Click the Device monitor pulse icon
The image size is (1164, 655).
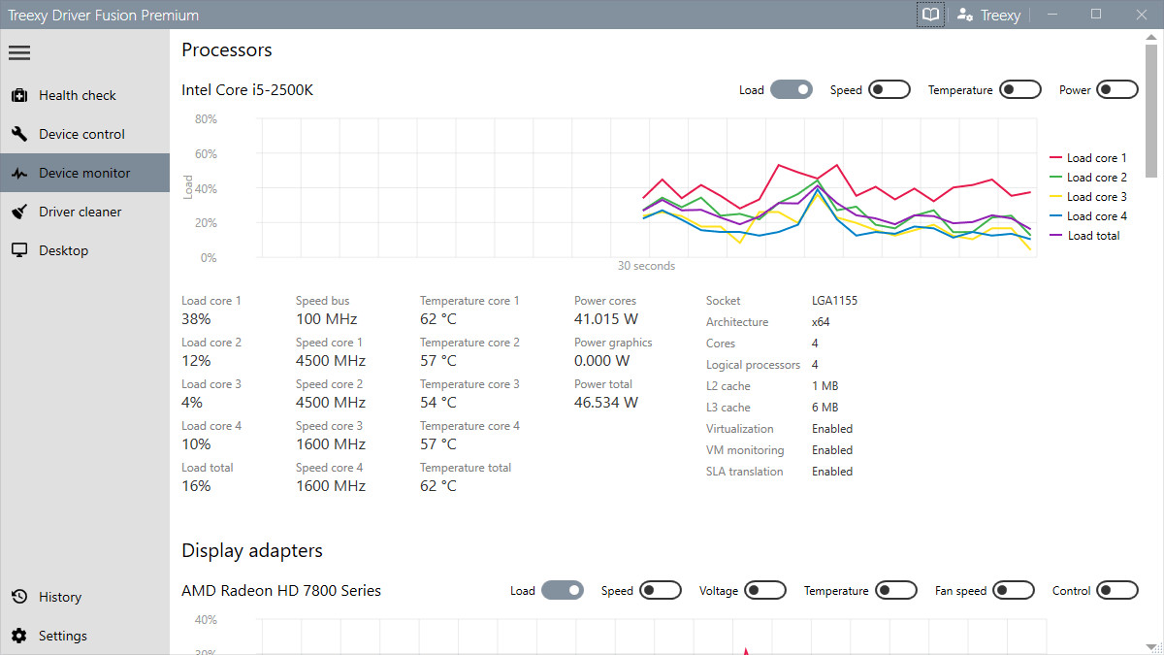(x=19, y=172)
